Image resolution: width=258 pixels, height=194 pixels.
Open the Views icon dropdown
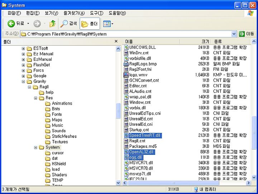(108, 24)
